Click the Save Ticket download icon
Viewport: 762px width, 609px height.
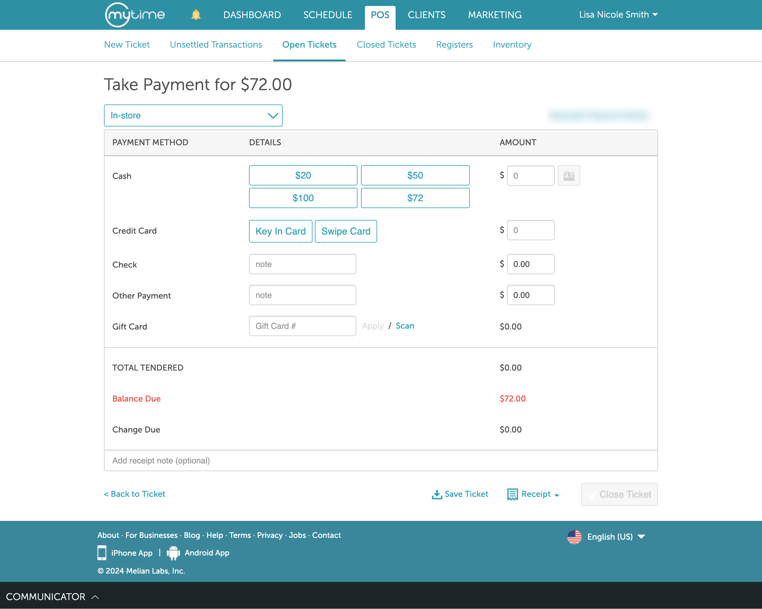pyautogui.click(x=437, y=494)
